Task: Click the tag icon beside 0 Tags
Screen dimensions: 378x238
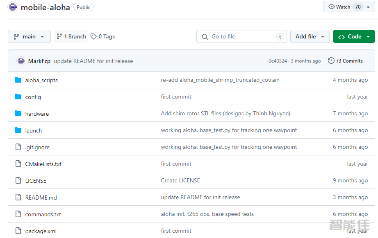Action: pyautogui.click(x=93, y=36)
